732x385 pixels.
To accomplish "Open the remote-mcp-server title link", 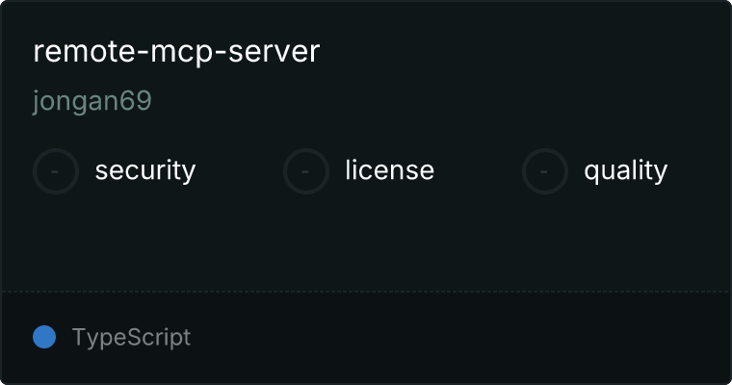I will coord(176,51).
